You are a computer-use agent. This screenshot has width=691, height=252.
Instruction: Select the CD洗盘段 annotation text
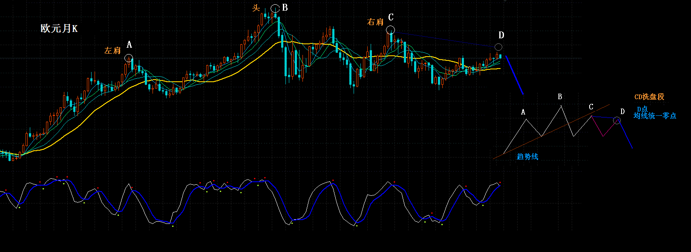click(x=649, y=97)
